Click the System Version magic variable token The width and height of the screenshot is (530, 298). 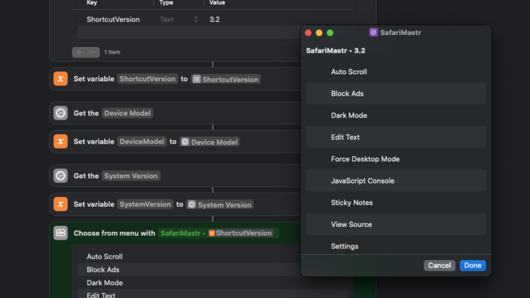pyautogui.click(x=220, y=204)
